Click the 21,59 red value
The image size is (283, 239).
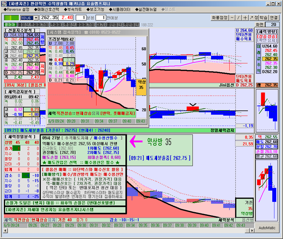pos(244,144)
